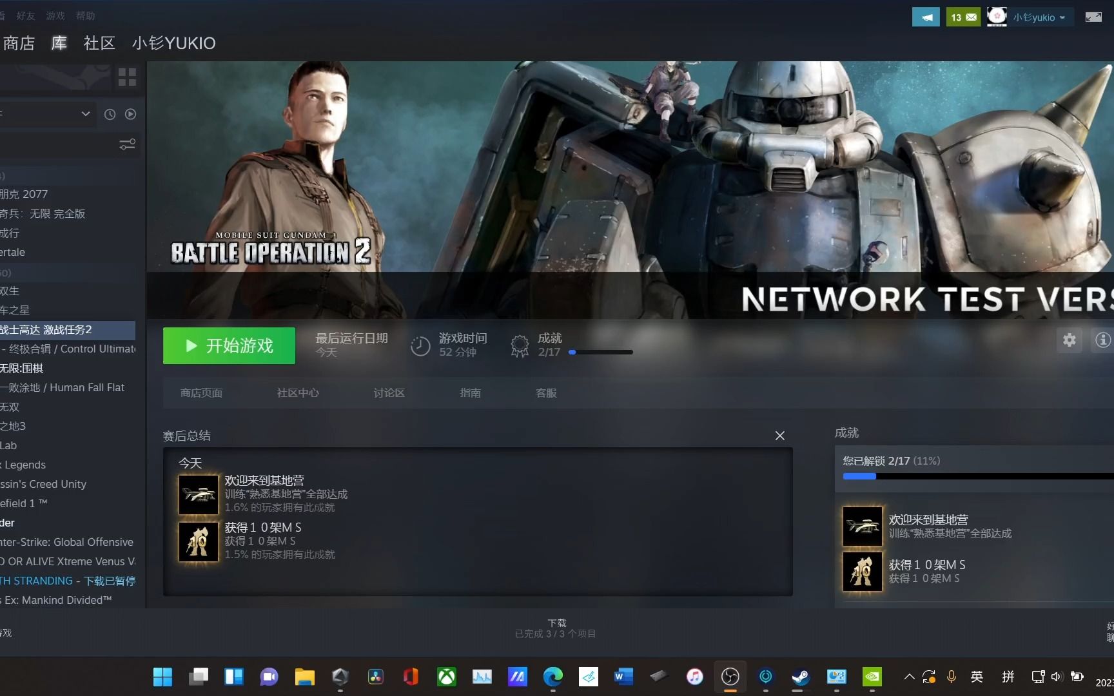
Task: Click the 您已解锁 2/17 progress bar
Action: pos(978,476)
